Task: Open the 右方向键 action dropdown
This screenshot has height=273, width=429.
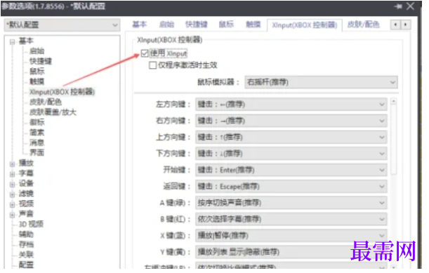Action: [291, 121]
